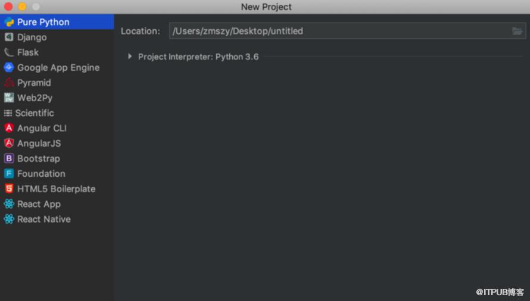Click the React Native atom icon

(9, 219)
